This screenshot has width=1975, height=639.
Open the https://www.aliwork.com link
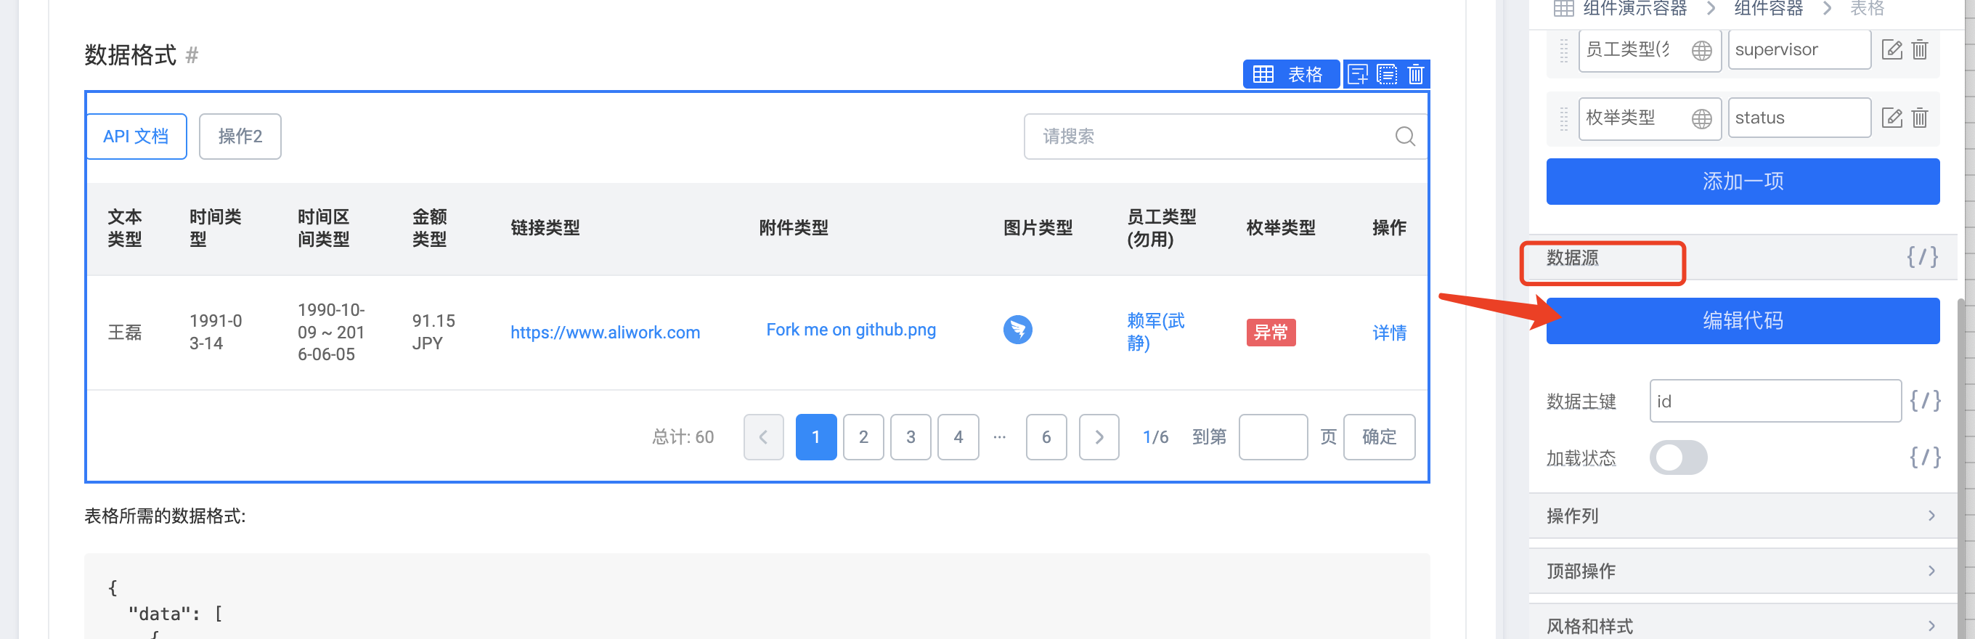click(x=605, y=332)
